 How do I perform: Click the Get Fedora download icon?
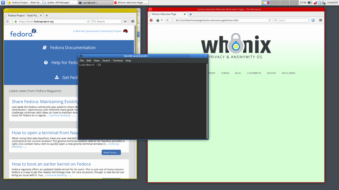coord(57,77)
